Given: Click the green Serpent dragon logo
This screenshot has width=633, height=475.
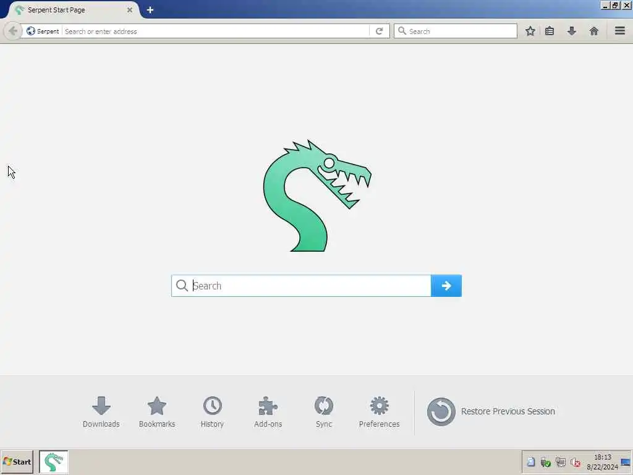Looking at the screenshot, I should click(317, 195).
